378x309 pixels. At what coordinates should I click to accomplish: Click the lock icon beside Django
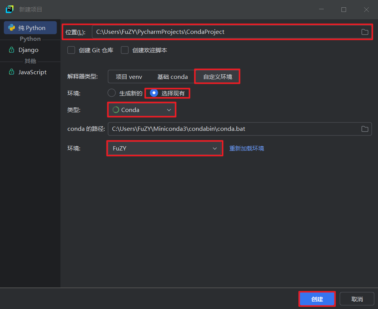pyautogui.click(x=11, y=50)
